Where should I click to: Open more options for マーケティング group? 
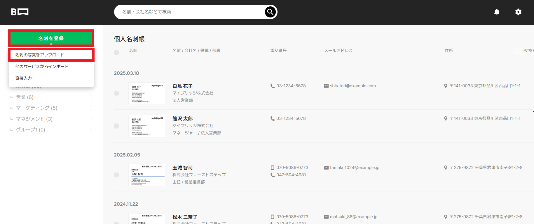point(91,108)
